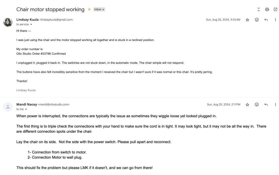This screenshot has width=279, height=175.
Task: Open Lindsay Kuula's profile photo
Action: (8, 22)
